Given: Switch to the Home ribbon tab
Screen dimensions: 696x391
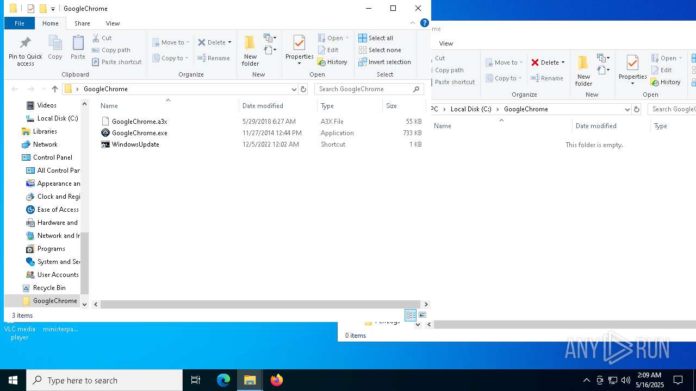Looking at the screenshot, I should click(x=51, y=23).
